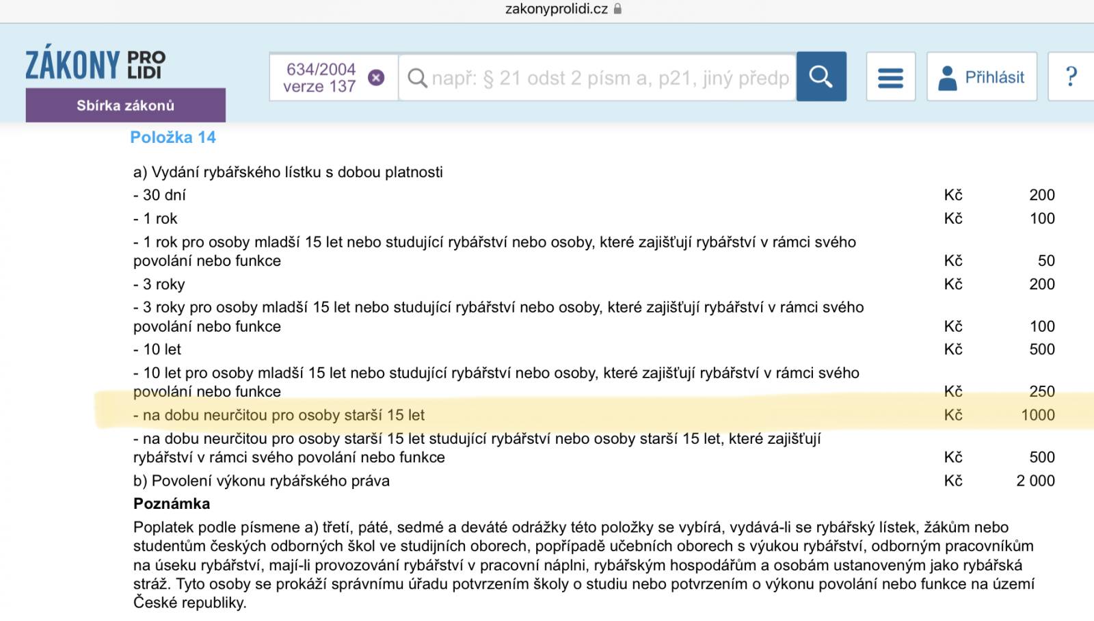
Task: Click the 50 amount value
Action: (1046, 261)
